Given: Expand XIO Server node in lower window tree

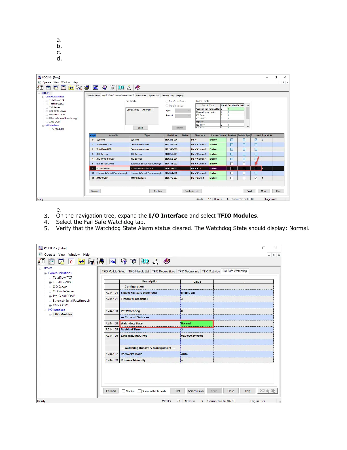Looking at the screenshot, I should 50,287.
